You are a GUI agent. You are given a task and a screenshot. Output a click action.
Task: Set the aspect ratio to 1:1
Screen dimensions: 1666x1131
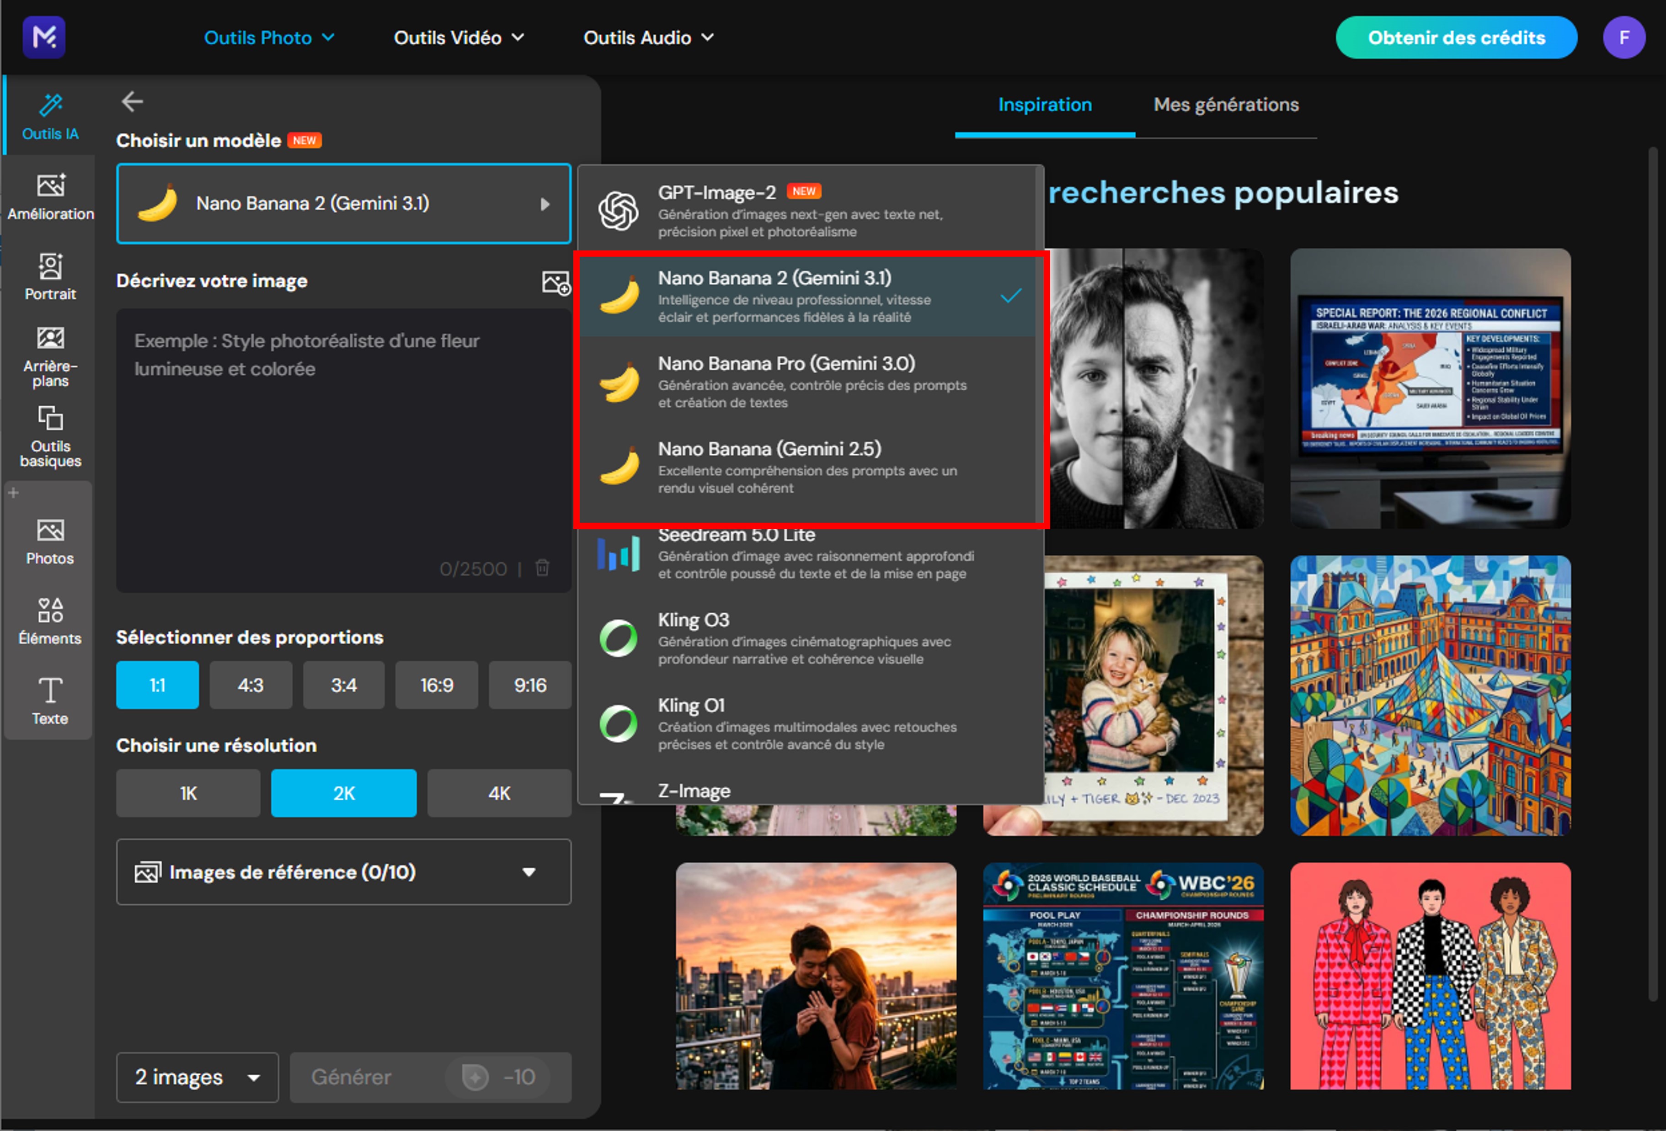click(157, 685)
